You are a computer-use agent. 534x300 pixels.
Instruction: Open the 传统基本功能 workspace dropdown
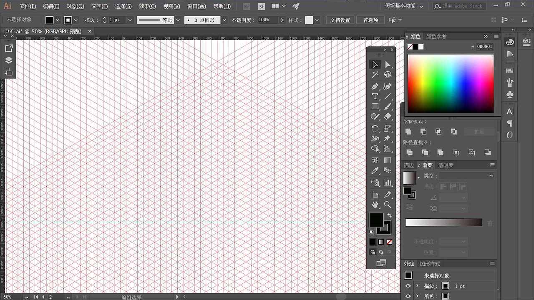[404, 6]
